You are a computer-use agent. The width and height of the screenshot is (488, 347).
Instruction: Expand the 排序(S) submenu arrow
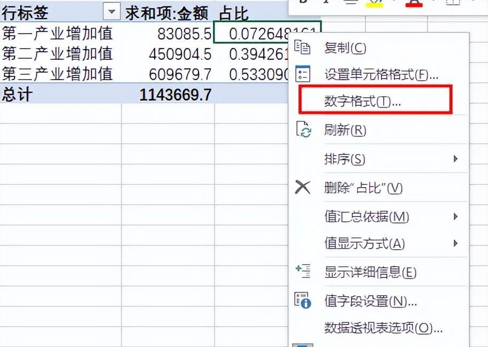(456, 159)
